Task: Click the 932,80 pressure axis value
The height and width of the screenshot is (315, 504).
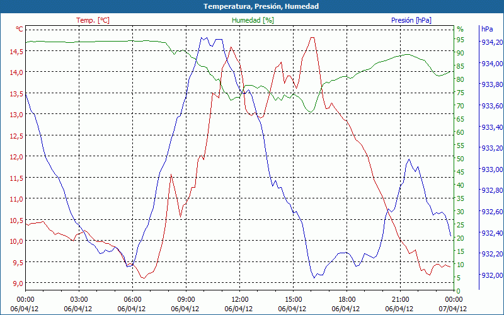Action: 492,190
